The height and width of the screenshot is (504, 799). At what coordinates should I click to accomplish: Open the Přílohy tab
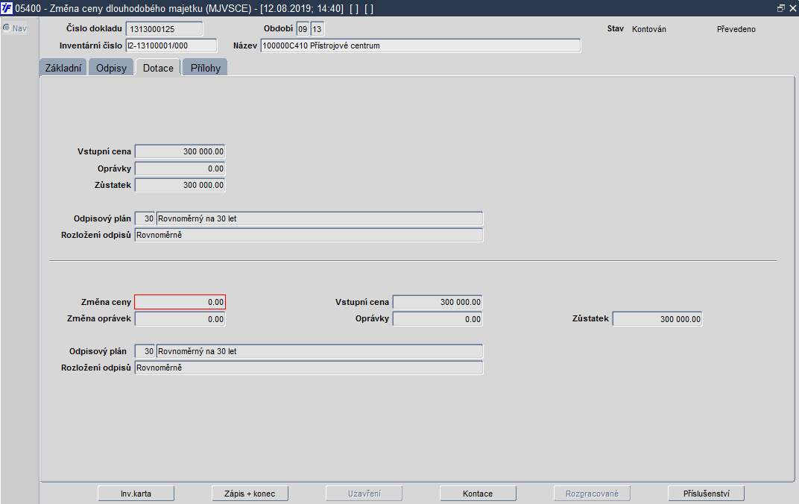206,68
